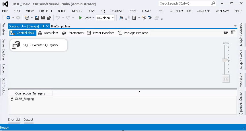Open the SSIS menu
This screenshot has width=246, height=131.
[x=133, y=11]
